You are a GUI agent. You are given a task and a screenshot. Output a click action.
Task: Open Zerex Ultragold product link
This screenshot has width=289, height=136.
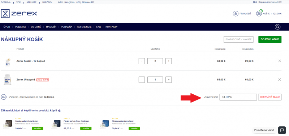tap(26, 80)
